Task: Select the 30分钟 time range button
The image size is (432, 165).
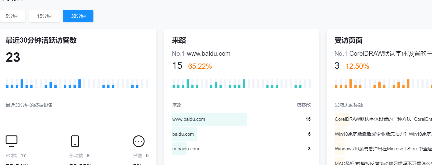Action: point(78,16)
